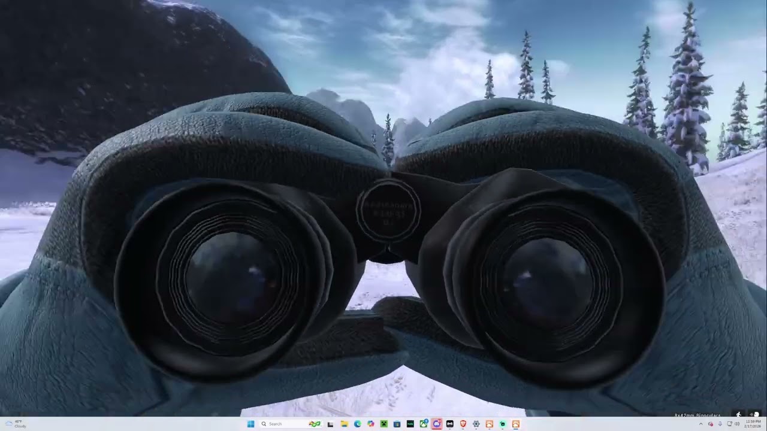Open Microsoft Edge from the taskbar
The width and height of the screenshot is (767, 431).
click(x=357, y=424)
